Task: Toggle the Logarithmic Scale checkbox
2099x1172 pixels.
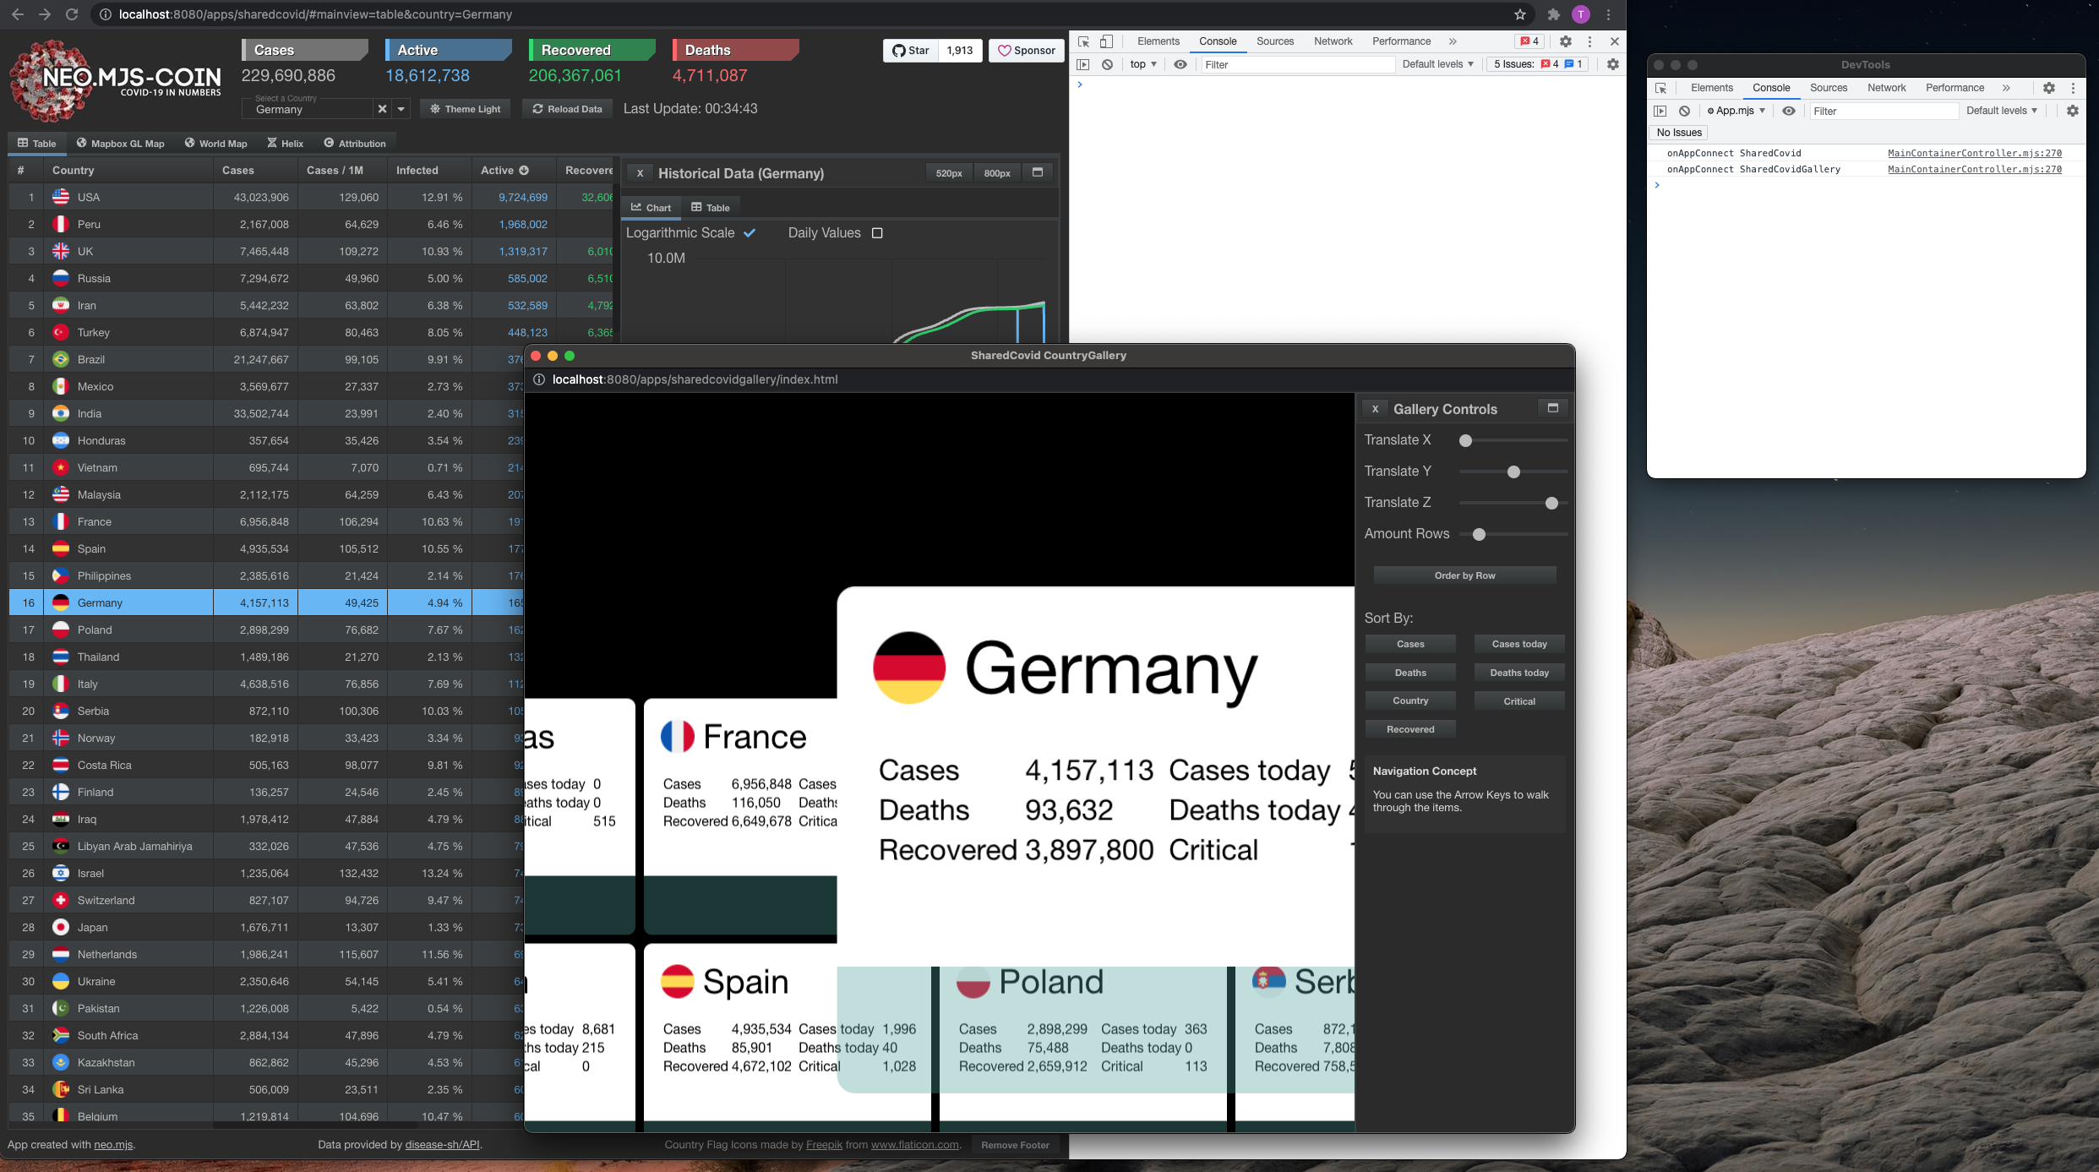Action: 750,232
